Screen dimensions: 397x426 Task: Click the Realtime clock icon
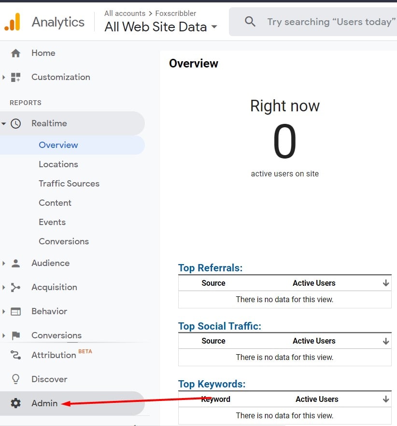tap(15, 124)
